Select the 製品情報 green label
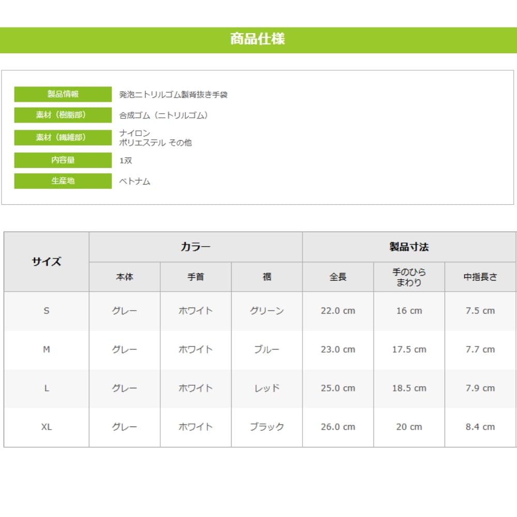 63,94
